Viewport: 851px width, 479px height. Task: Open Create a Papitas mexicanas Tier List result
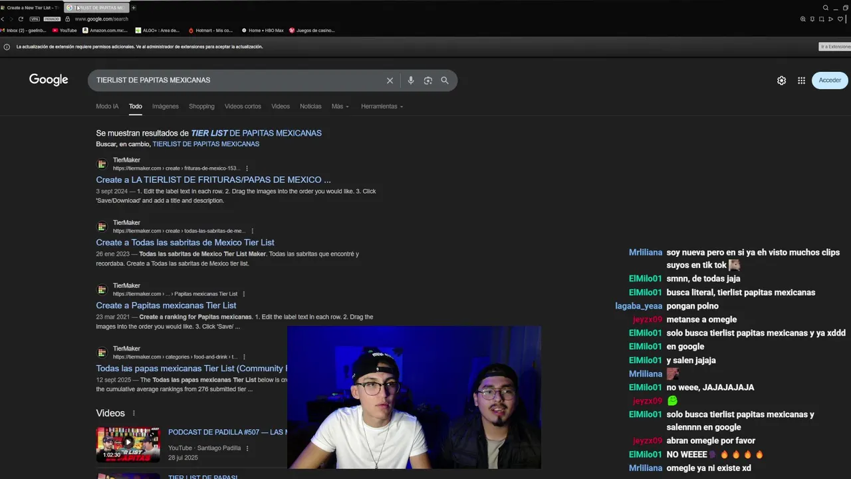click(166, 305)
